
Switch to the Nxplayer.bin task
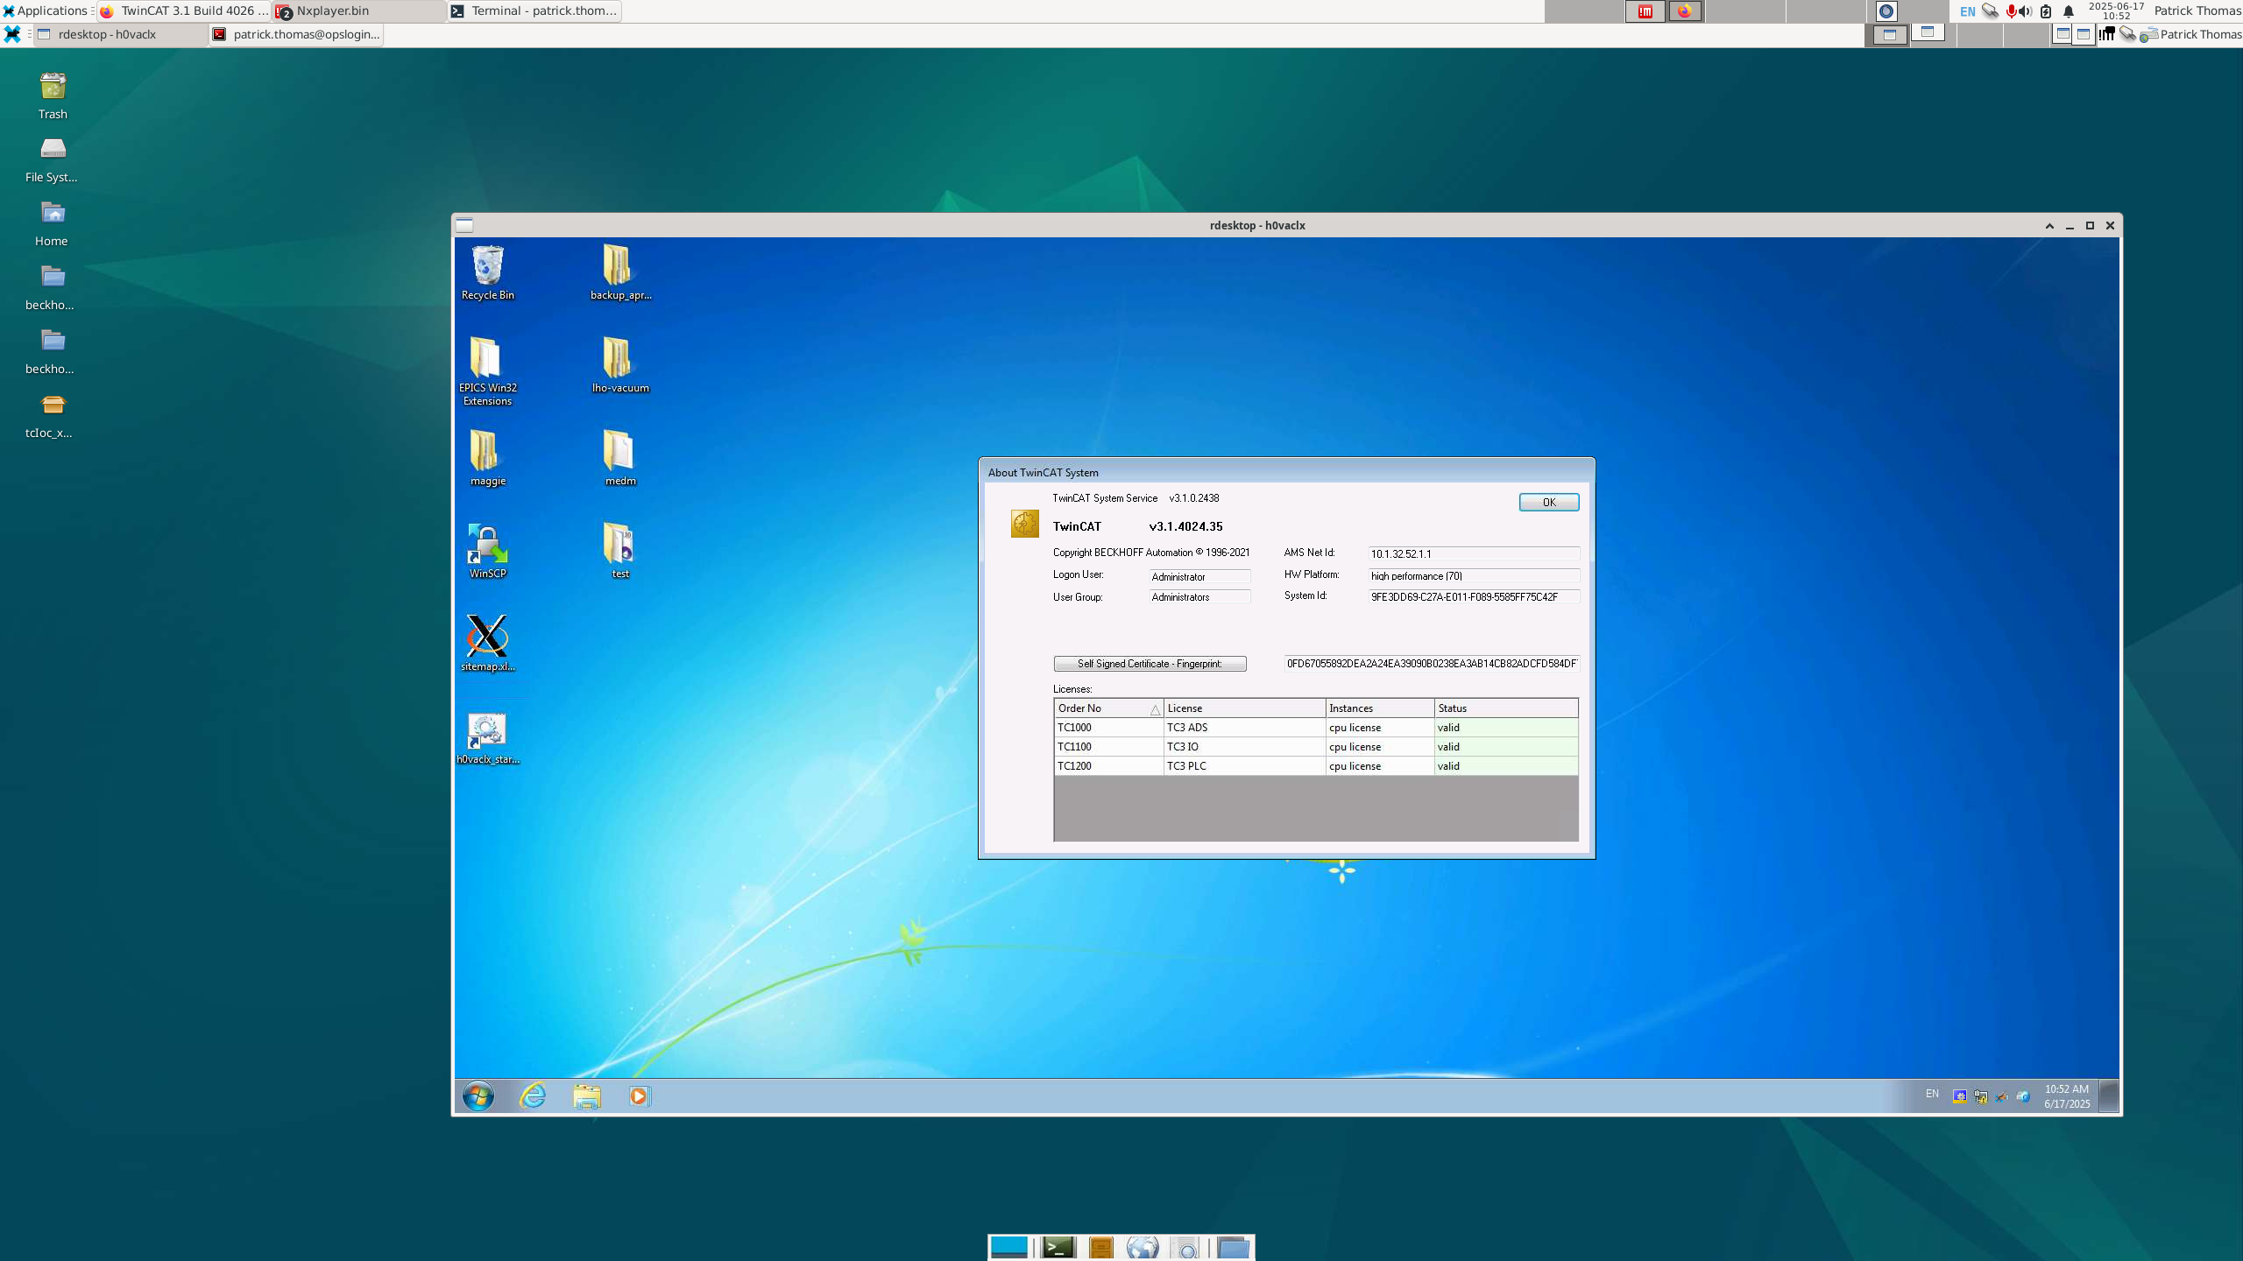click(x=359, y=11)
